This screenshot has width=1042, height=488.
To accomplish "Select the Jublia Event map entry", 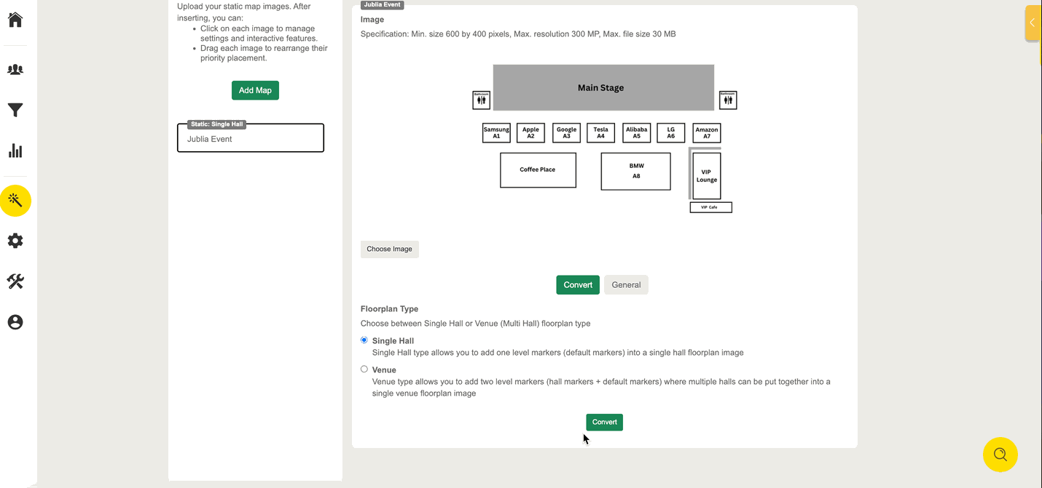I will click(251, 138).
